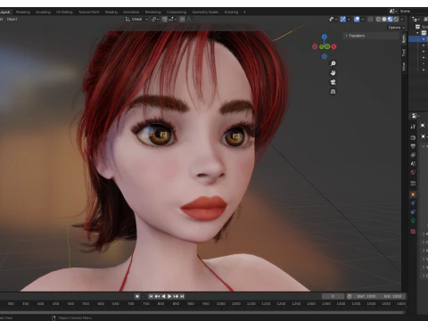This screenshot has width=428, height=321.
Task: Click the pan view hand icon
Action: click(x=333, y=73)
